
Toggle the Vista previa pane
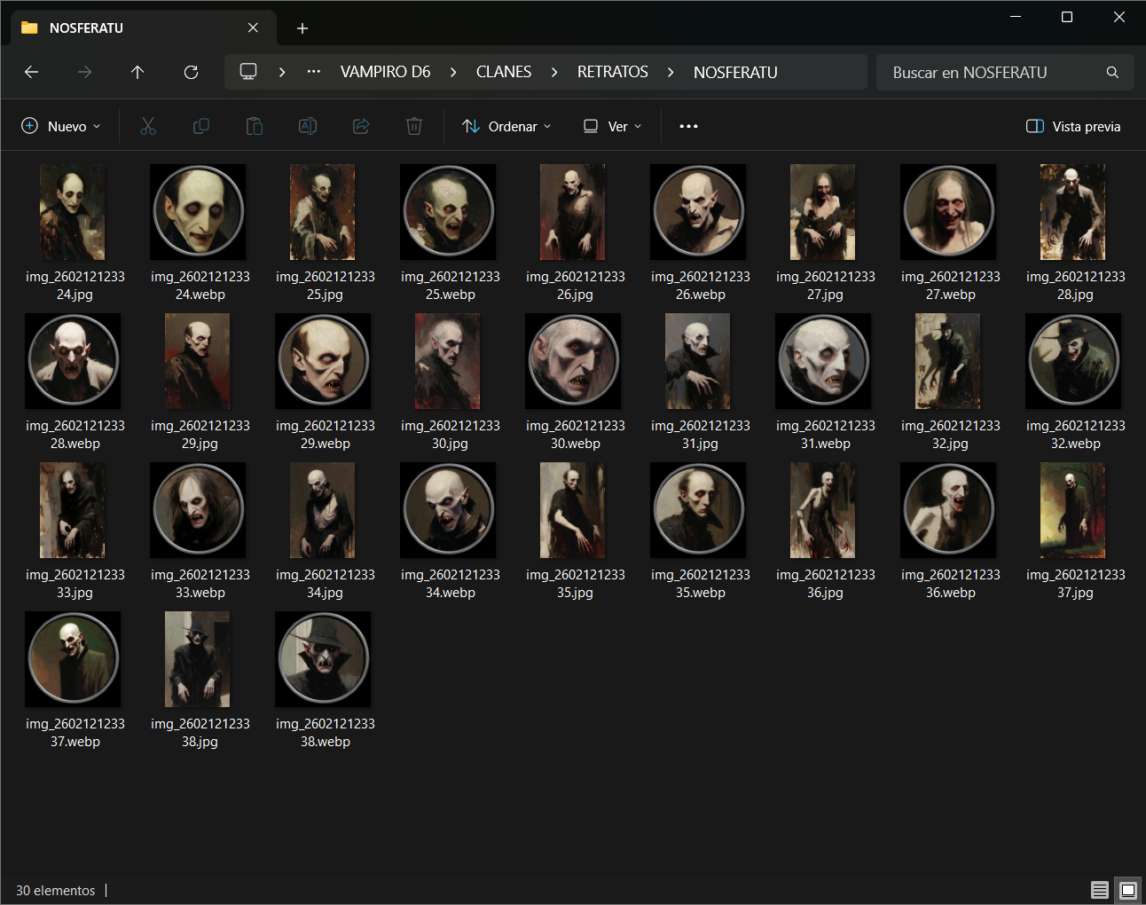1073,126
